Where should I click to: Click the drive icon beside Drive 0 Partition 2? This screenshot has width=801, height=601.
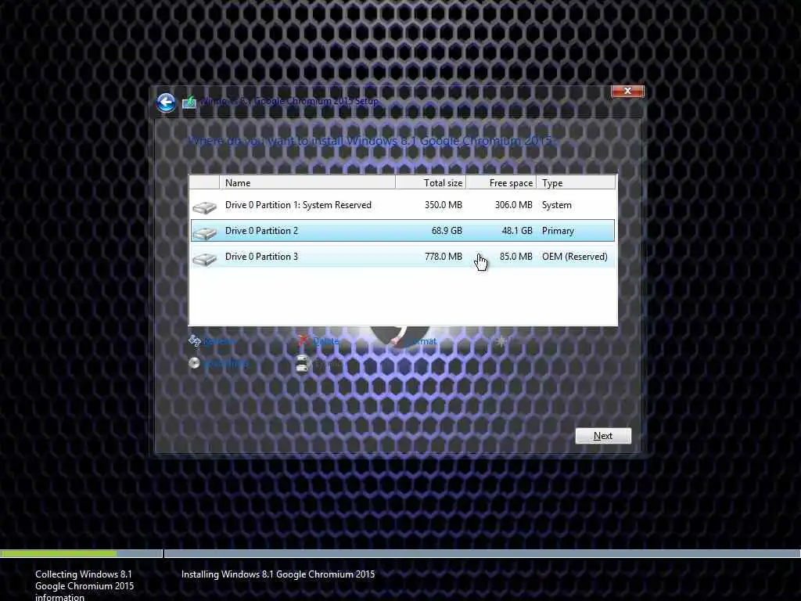point(204,233)
